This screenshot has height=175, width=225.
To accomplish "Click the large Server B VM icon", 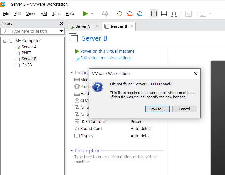I will (x=73, y=38).
